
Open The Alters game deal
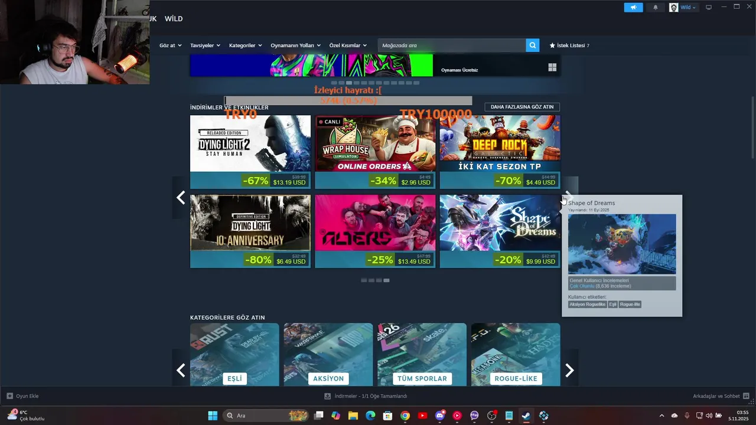(375, 231)
